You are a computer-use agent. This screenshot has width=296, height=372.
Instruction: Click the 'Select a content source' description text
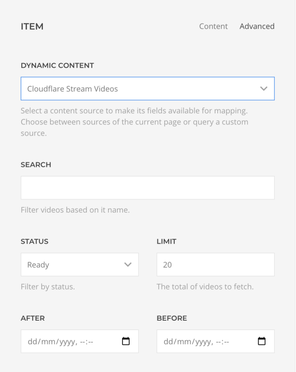[135, 122]
